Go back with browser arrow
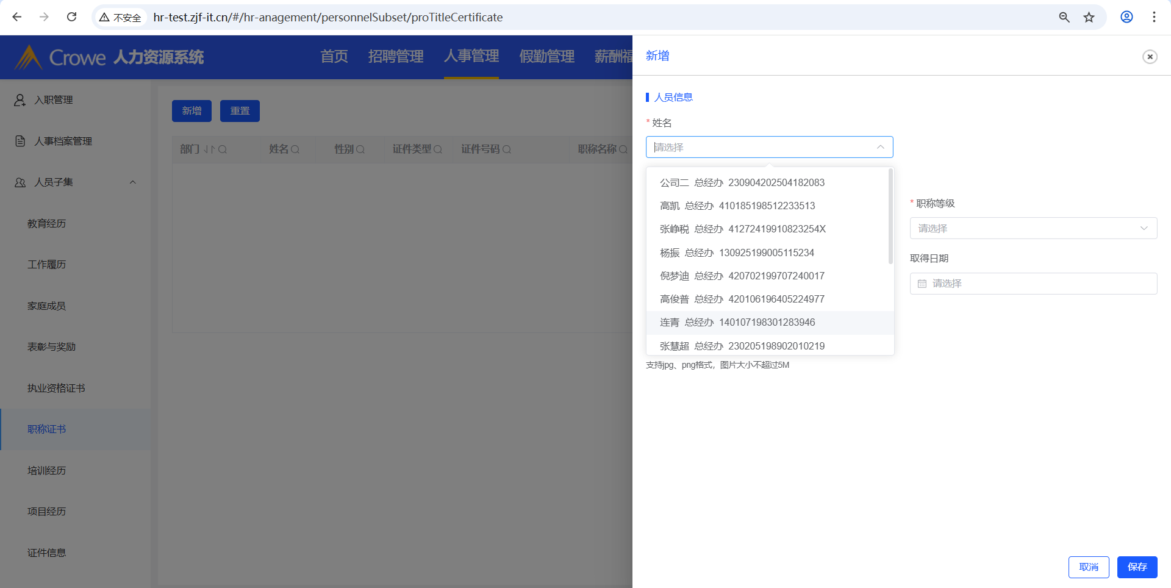Screen dimensions: 1171x588 17,17
